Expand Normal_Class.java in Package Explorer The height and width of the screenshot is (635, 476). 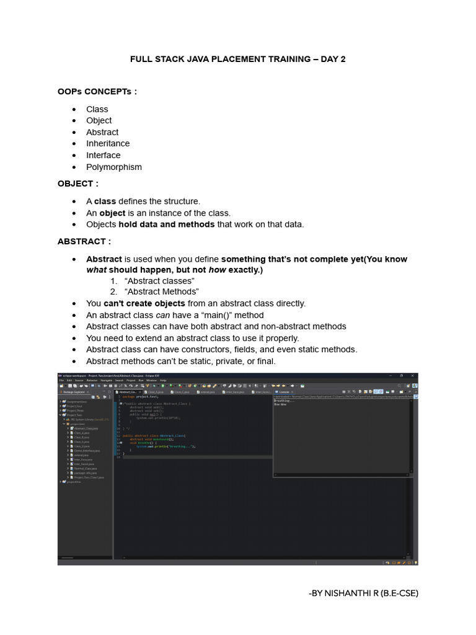[68, 469]
